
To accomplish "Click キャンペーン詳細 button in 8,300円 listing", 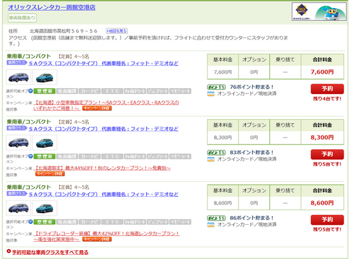I will (50, 174).
